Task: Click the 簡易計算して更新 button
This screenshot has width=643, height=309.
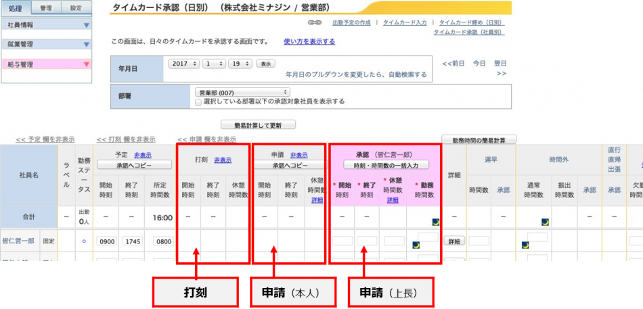Action: [258, 124]
